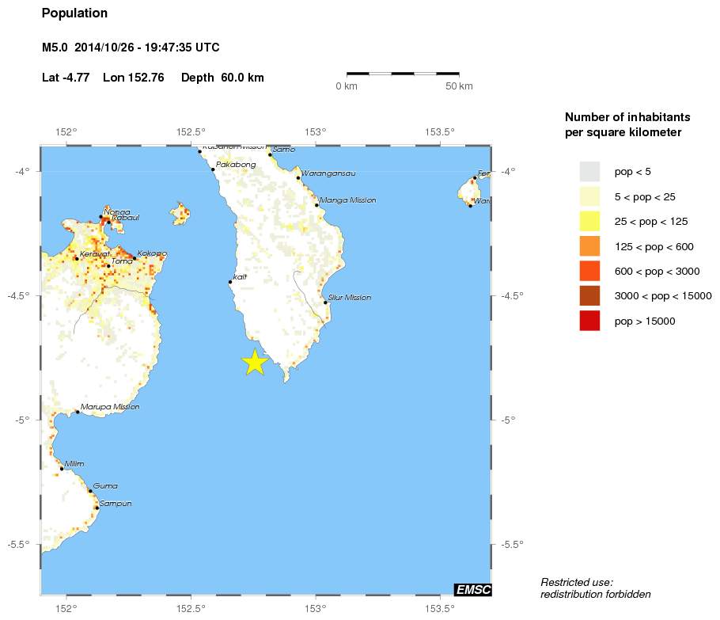Select the Pakabong place marker
This screenshot has height=620, width=720.
click(x=213, y=169)
